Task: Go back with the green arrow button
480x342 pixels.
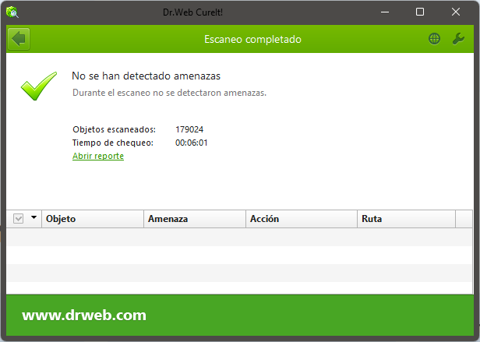Action: [19, 39]
